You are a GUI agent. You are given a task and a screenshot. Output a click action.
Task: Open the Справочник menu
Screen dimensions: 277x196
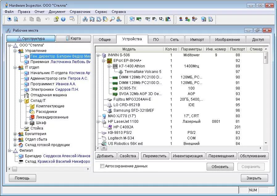point(80,12)
